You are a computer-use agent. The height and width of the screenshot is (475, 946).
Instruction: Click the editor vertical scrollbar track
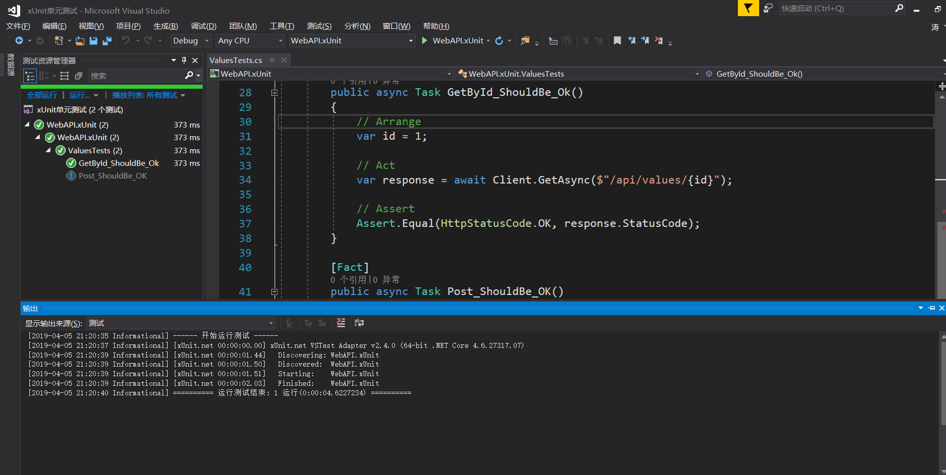(x=940, y=151)
